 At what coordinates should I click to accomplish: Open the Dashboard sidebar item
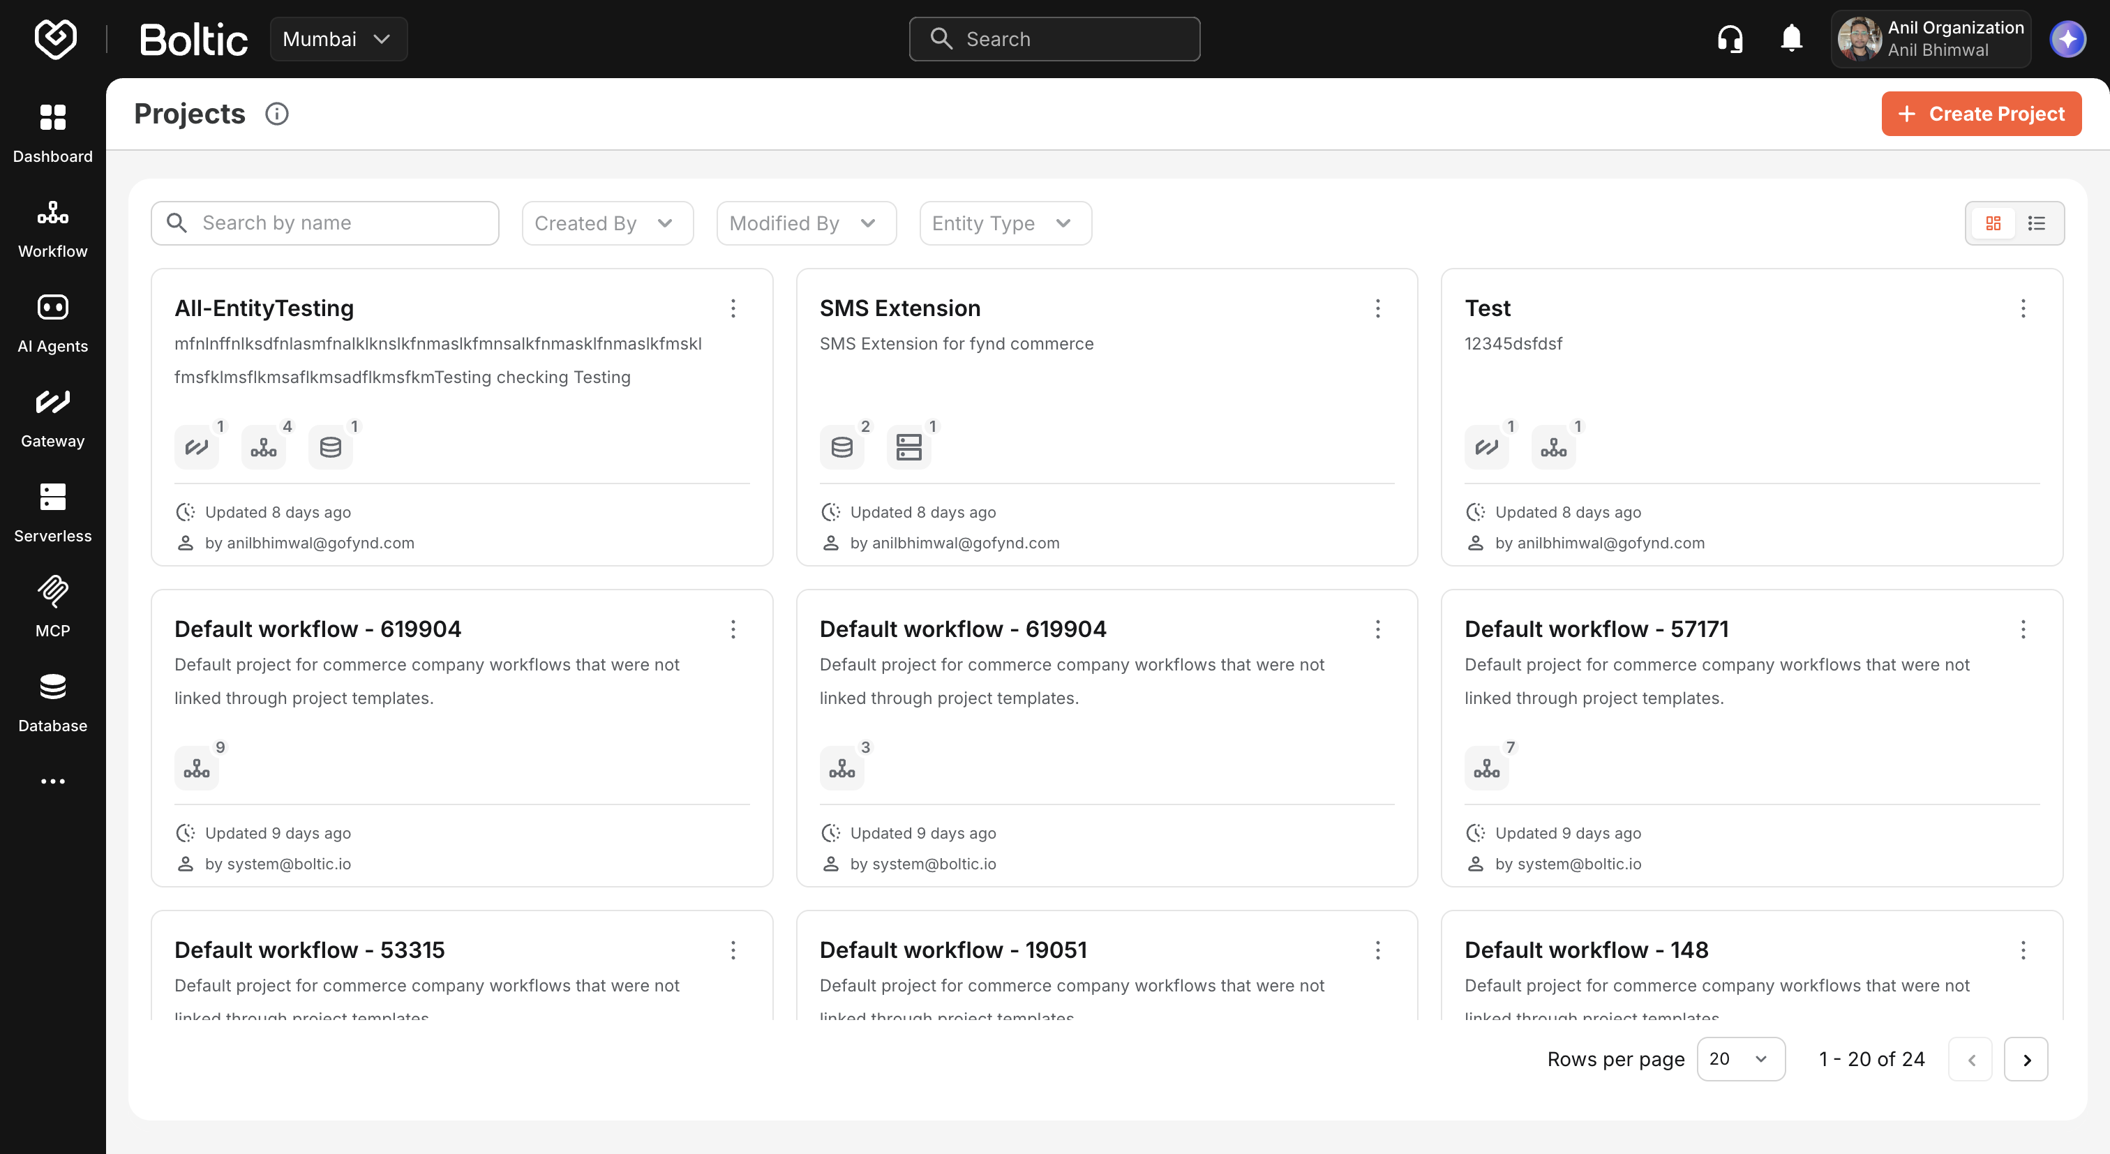52,133
